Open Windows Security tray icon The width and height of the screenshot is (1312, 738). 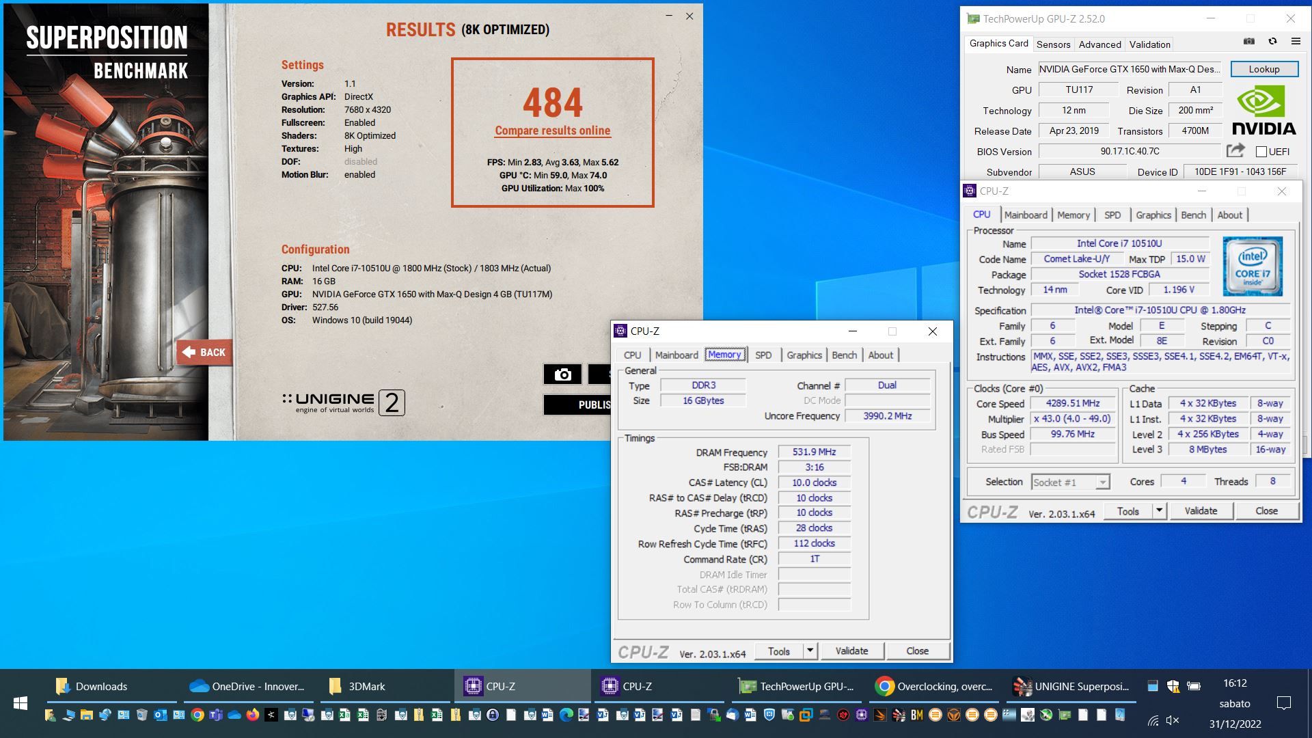(x=1173, y=685)
